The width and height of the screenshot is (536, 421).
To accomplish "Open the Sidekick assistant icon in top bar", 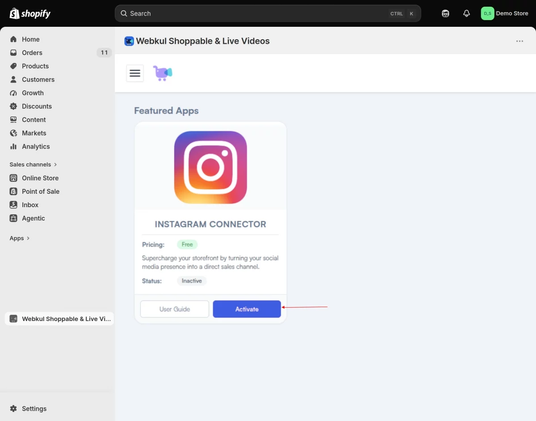I will coord(445,13).
